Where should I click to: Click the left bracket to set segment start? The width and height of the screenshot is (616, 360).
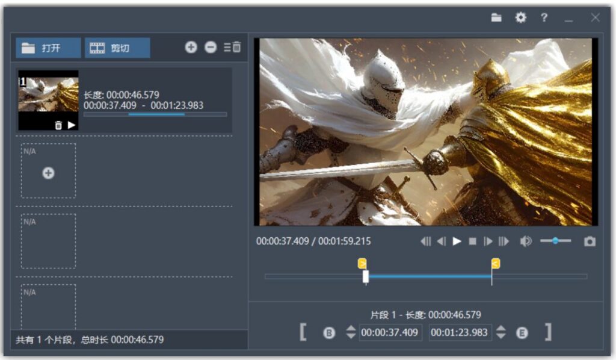coord(303,332)
